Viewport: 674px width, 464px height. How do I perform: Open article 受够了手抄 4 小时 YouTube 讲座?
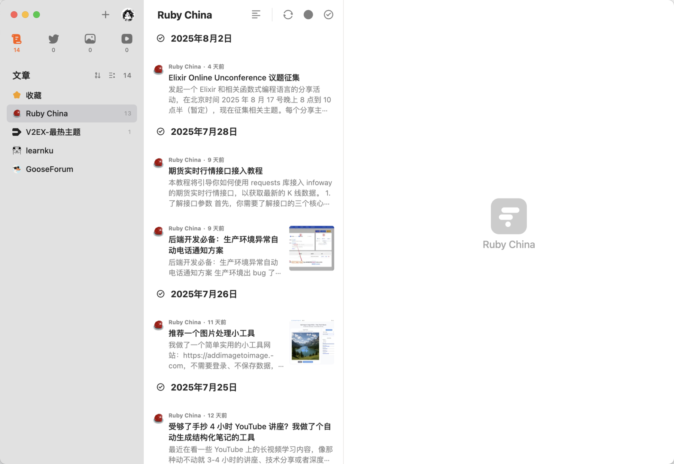243,436
